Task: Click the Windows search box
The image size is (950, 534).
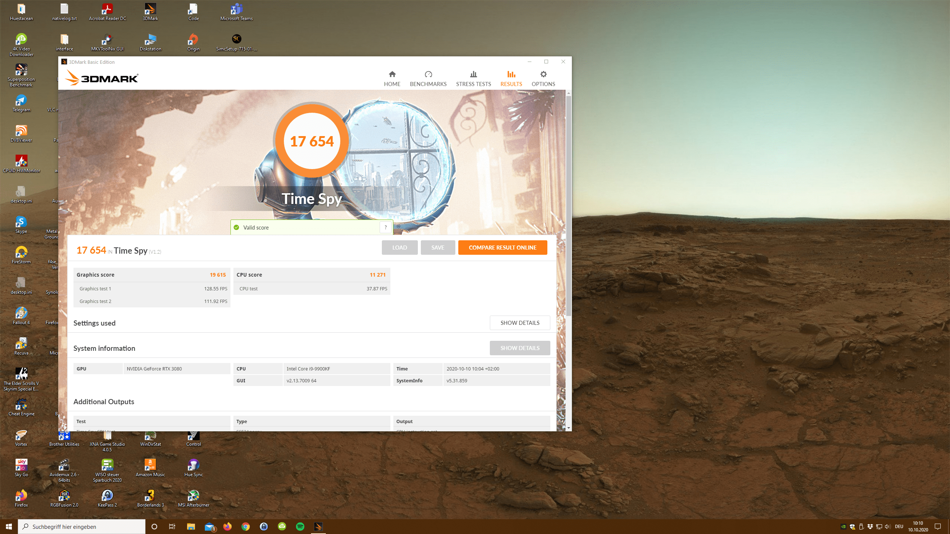Action: (82, 527)
